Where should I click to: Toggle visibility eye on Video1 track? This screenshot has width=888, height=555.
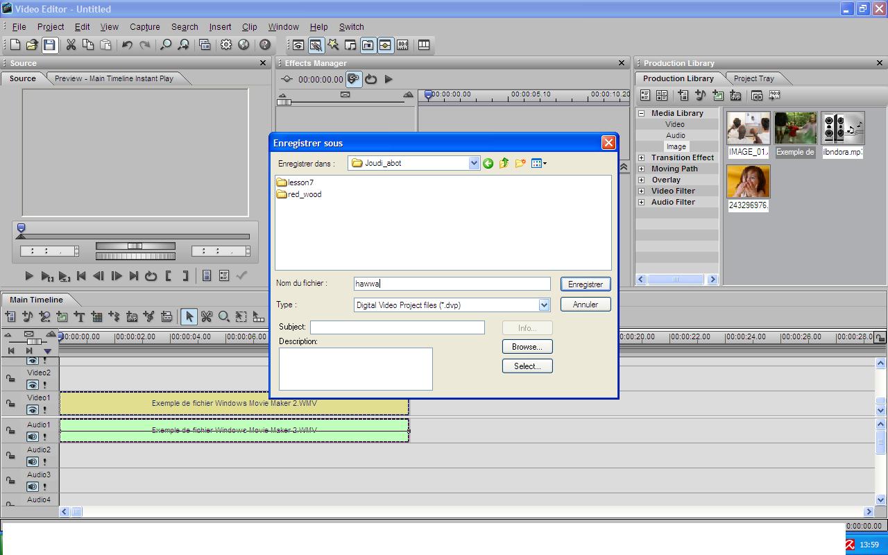pyautogui.click(x=32, y=410)
